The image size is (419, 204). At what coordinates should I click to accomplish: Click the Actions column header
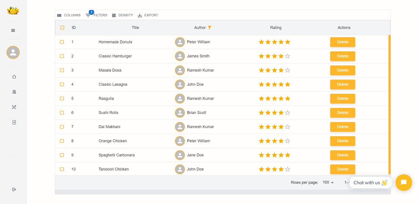[x=344, y=28]
